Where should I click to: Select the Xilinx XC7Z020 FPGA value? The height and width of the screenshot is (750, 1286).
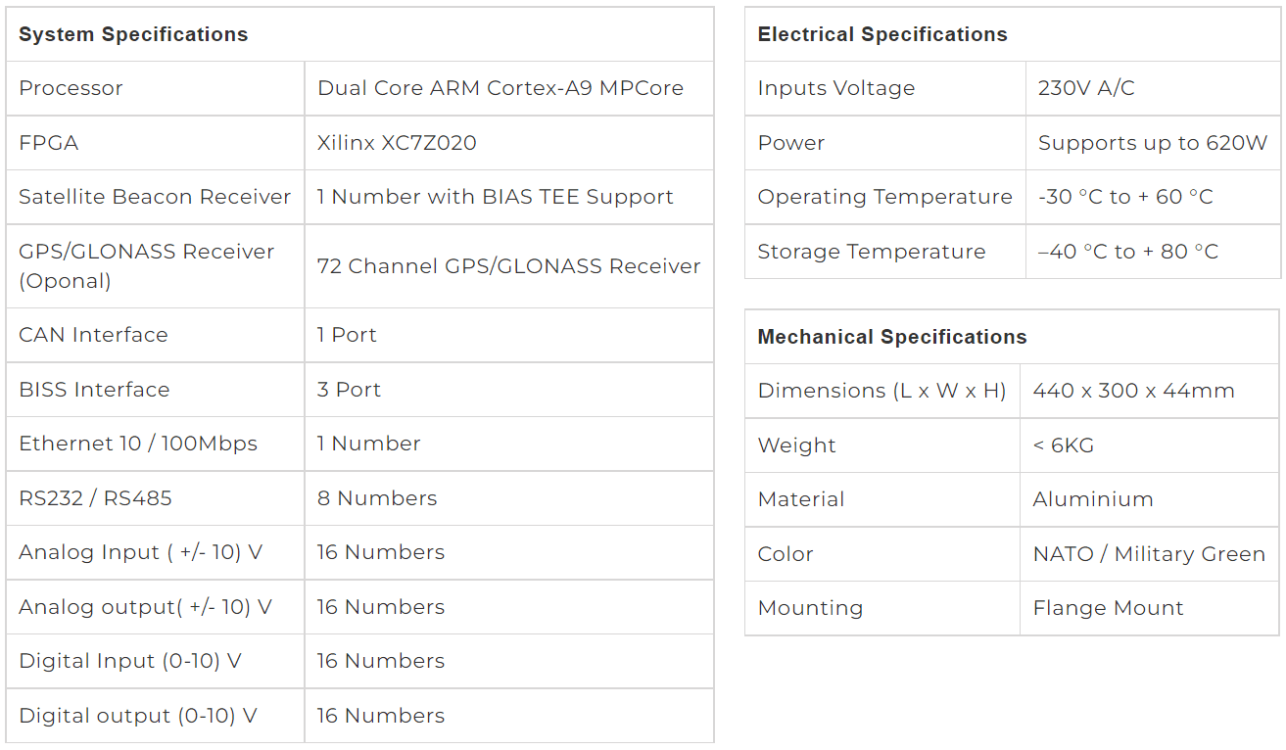[x=397, y=143]
